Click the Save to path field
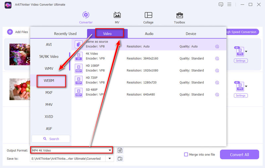This screenshot has height=168, width=265. pyautogui.click(x=68, y=158)
